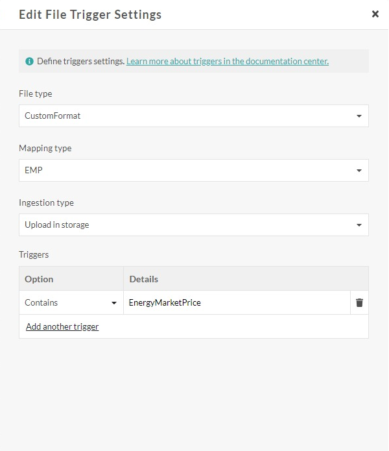
Task: Click the Triggers section label
Action: coord(34,254)
